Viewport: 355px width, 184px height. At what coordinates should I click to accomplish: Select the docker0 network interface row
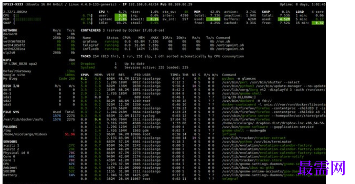(38, 34)
